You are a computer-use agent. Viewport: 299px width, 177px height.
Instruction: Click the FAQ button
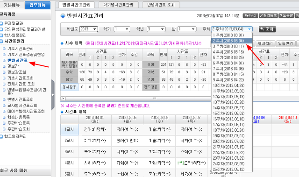point(250,15)
